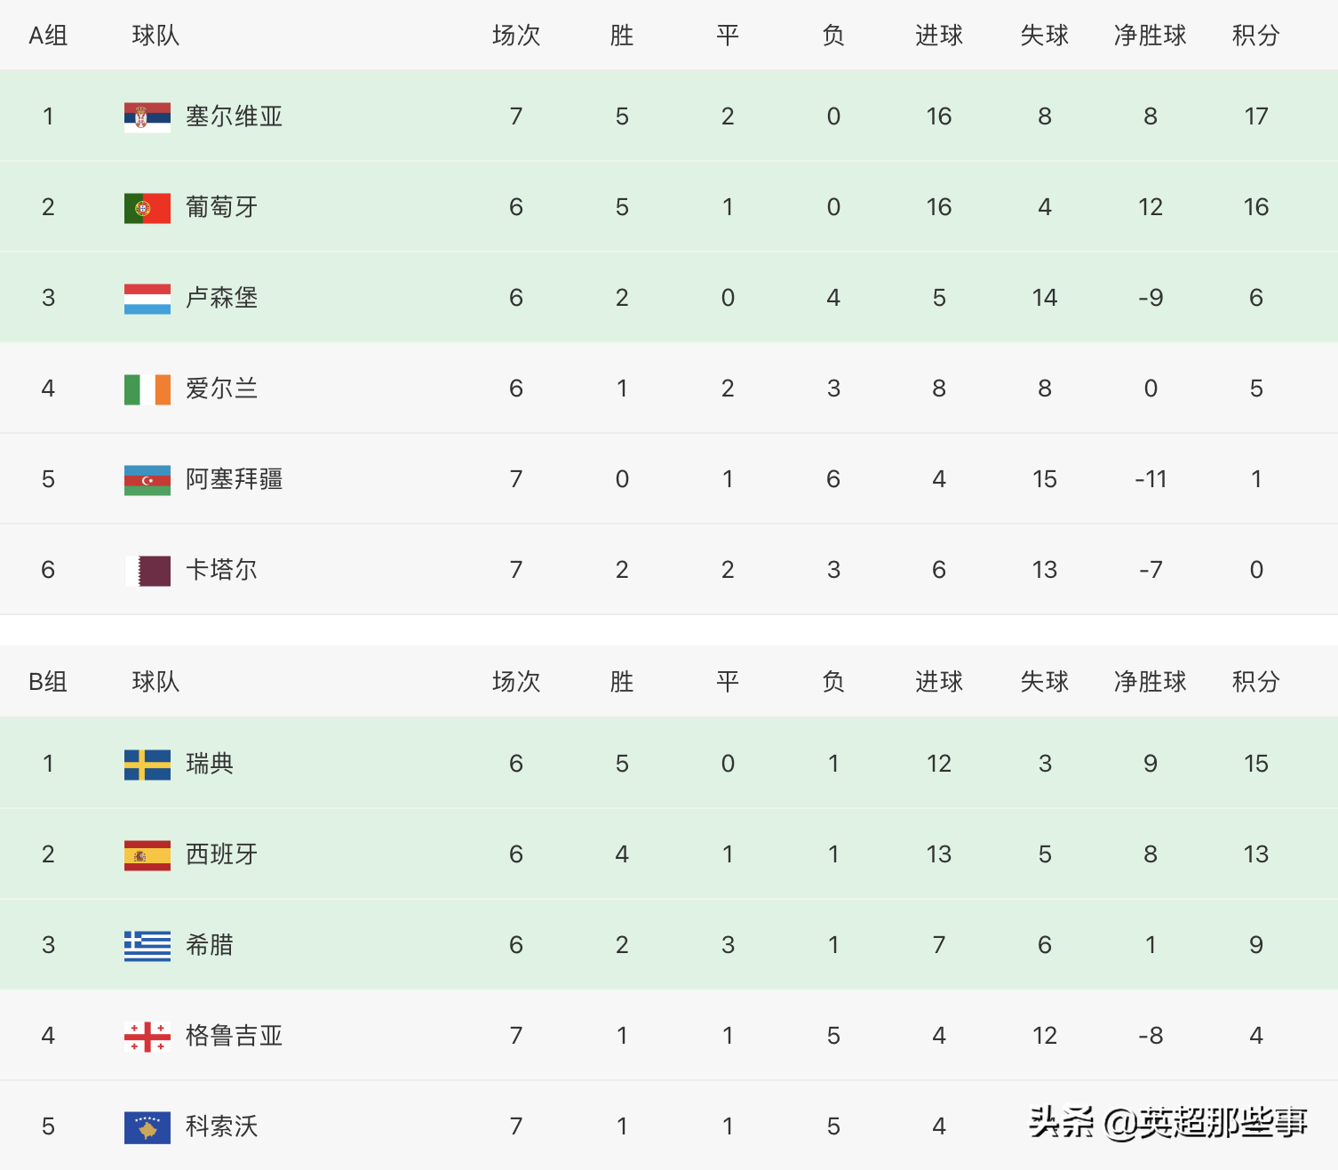Click the Greece flag icon
The width and height of the screenshot is (1338, 1170).
147,945
